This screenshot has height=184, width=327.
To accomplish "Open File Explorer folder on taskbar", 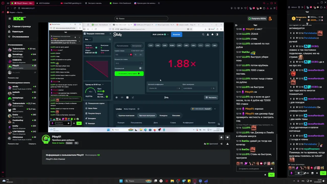I will [x=172, y=181].
